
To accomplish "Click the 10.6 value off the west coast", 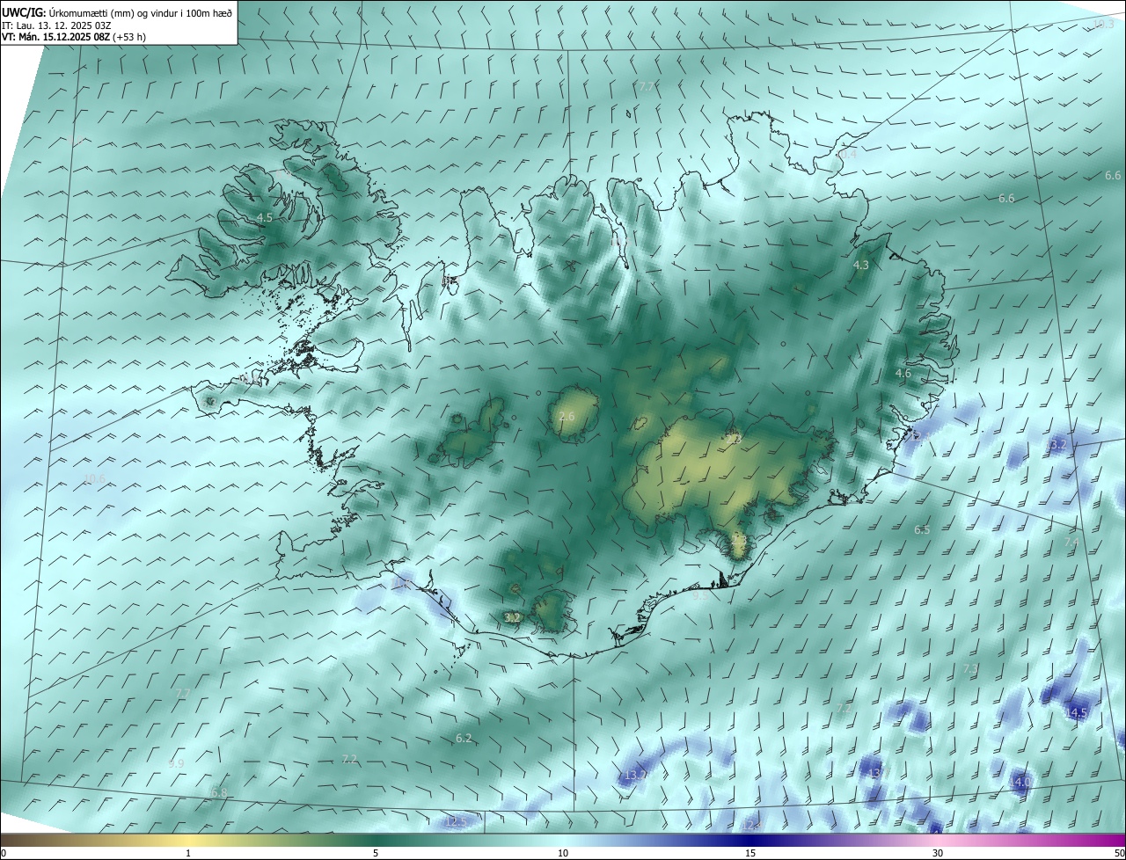I will (94, 479).
